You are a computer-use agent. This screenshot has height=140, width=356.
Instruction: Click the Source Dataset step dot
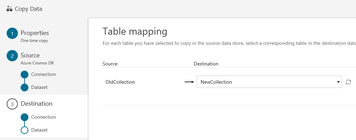[x=25, y=87]
